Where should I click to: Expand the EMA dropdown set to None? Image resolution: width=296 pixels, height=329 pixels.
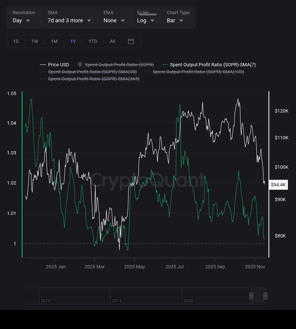click(114, 20)
